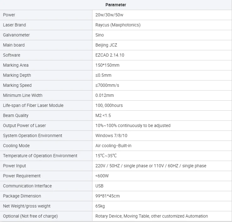Image resolution: width=232 pixels, height=222 pixels.
Task: Select the Power Input voltage value cell
Action: click(x=162, y=166)
